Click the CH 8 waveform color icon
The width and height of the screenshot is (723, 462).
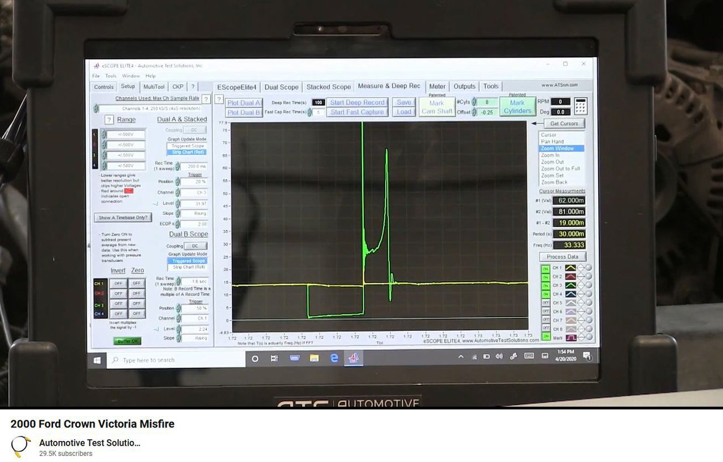pos(571,329)
